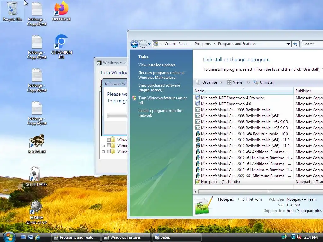Click Turn Windows features on or off

tap(162, 100)
